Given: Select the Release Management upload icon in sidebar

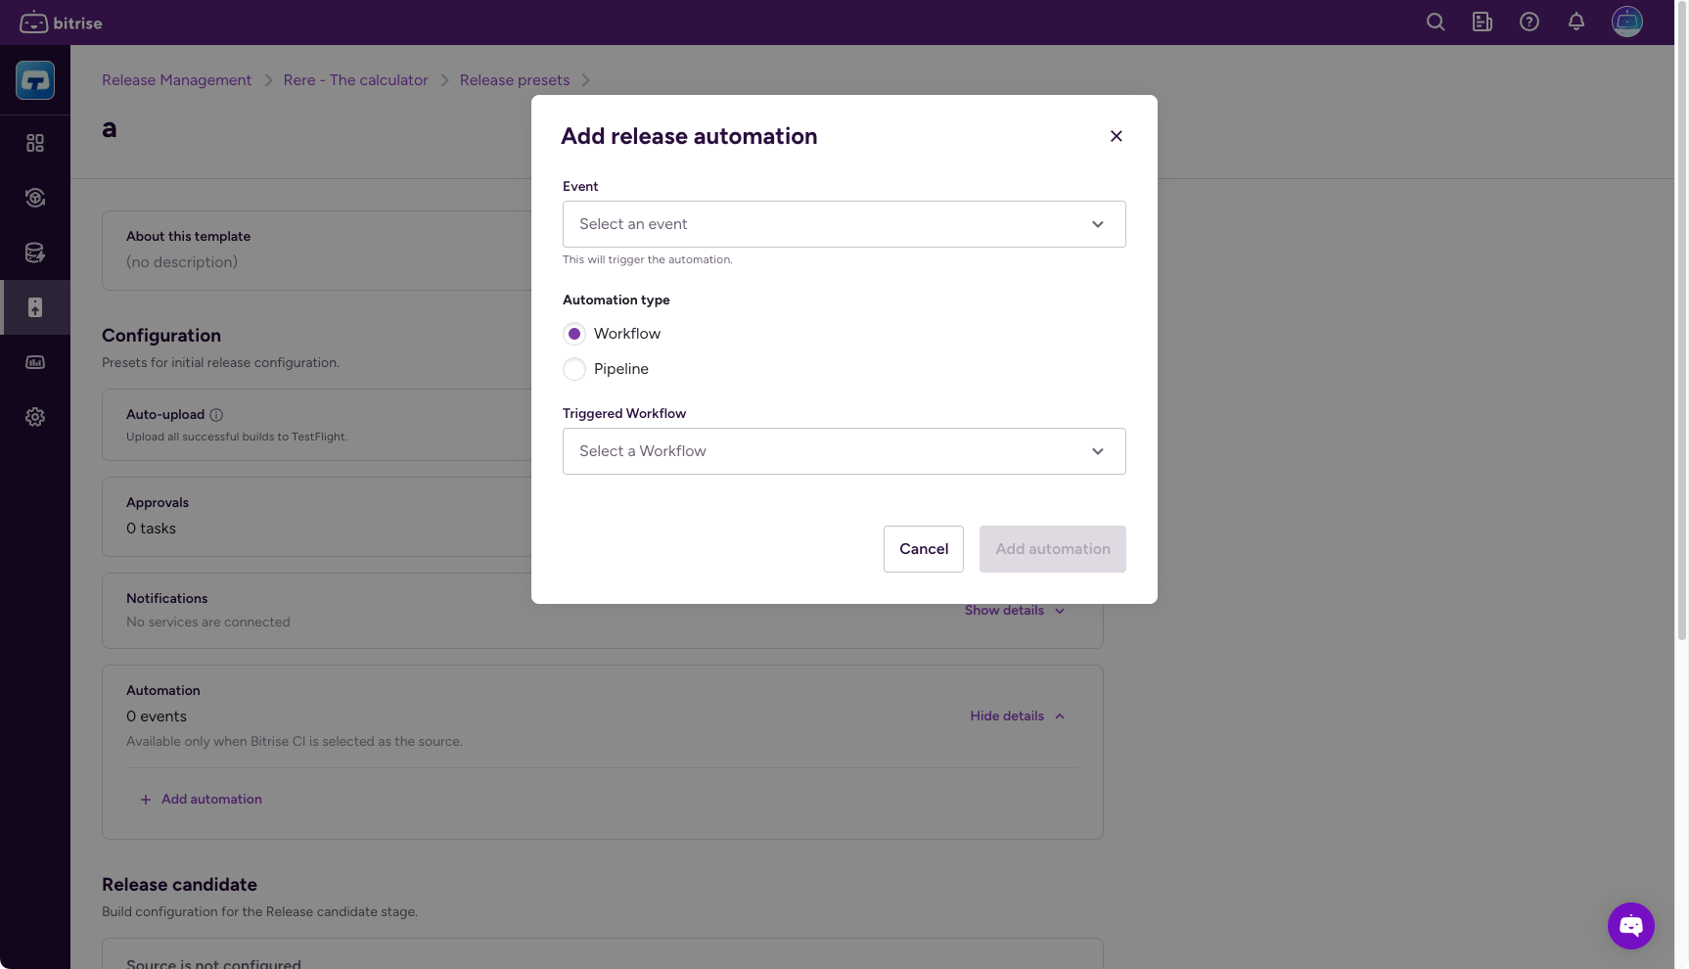Looking at the screenshot, I should [35, 306].
